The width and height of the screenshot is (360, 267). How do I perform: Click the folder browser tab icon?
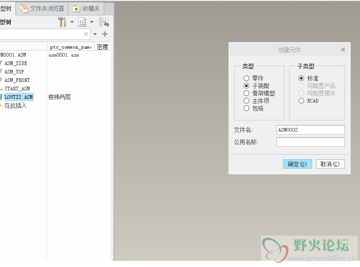click(23, 9)
